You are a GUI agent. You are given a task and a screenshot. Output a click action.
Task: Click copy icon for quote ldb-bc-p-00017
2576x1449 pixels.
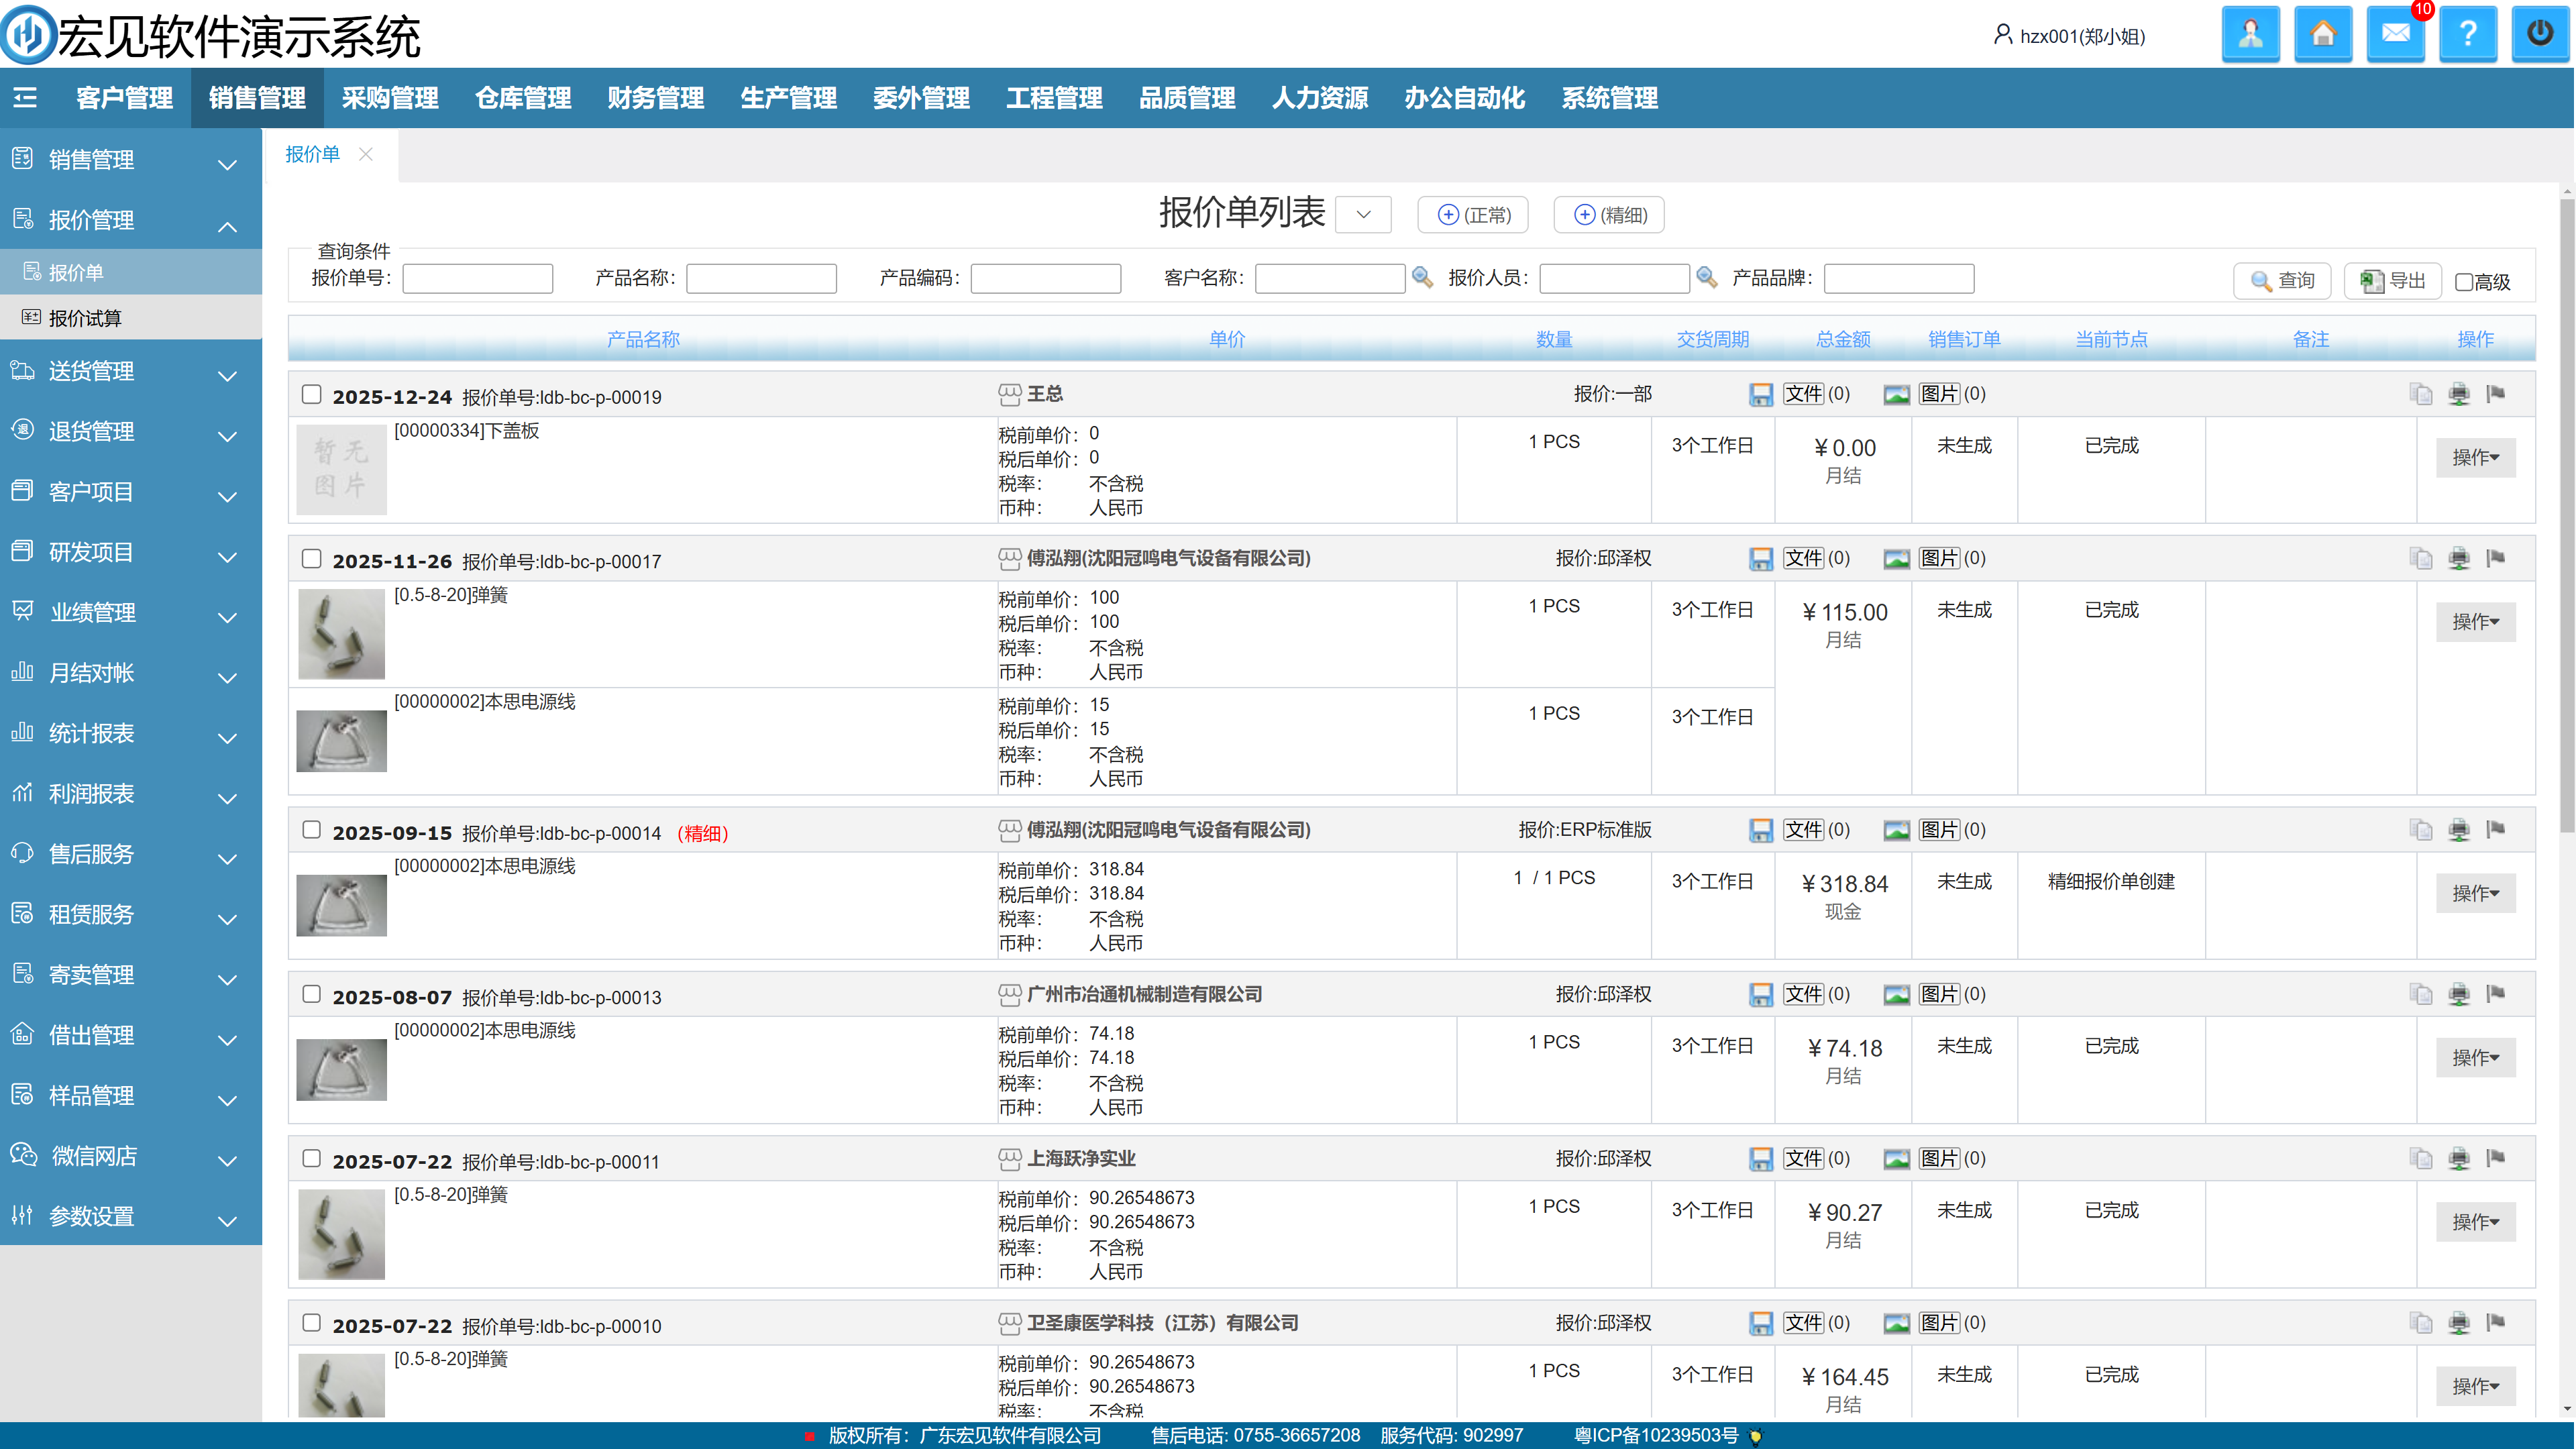[2421, 558]
